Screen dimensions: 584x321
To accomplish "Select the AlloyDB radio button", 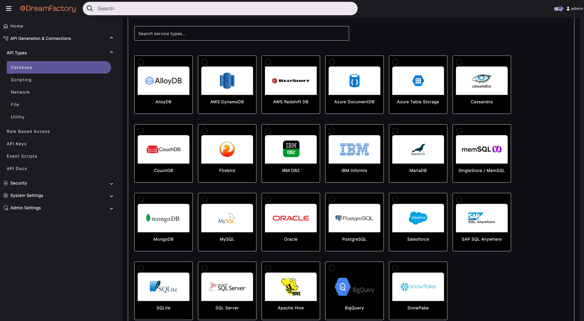I will (x=141, y=62).
